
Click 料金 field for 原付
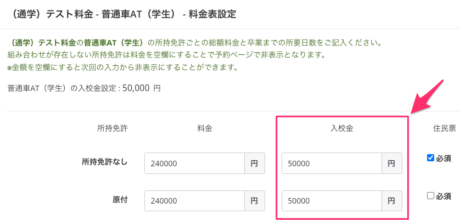click(194, 201)
